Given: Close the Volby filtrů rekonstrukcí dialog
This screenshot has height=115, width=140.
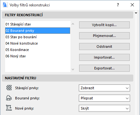Looking at the screenshot, I should (x=132, y=5).
